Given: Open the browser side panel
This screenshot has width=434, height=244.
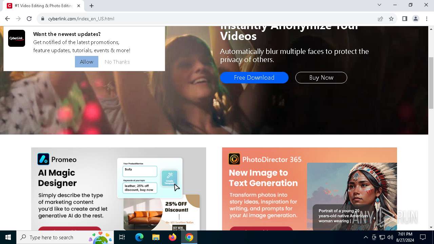Looking at the screenshot, I should click(405, 19).
